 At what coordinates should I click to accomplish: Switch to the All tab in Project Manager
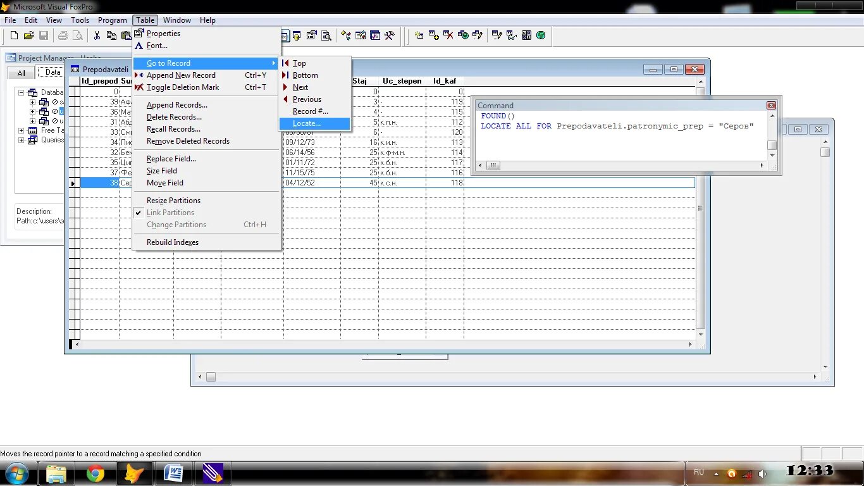(x=22, y=73)
